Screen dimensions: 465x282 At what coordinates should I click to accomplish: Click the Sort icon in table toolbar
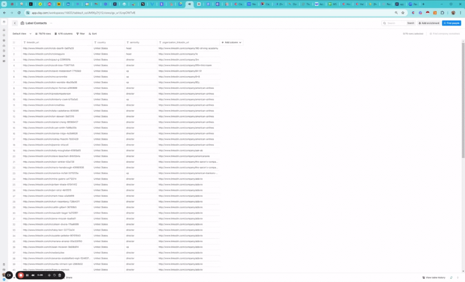coord(92,34)
